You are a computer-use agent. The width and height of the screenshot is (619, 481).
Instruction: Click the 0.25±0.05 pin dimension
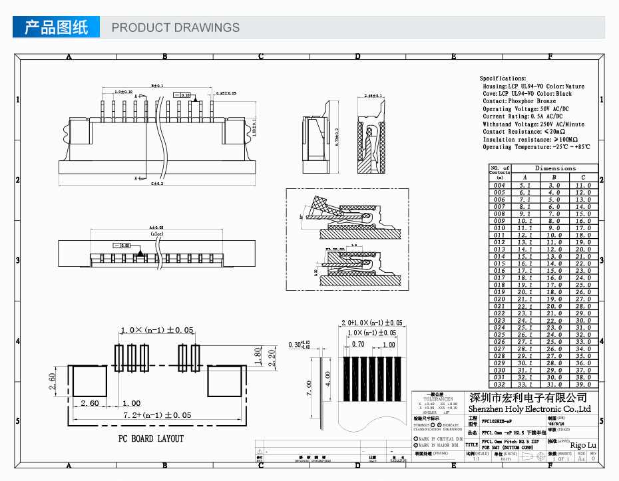point(226,93)
